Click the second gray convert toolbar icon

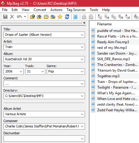tap(107, 17)
